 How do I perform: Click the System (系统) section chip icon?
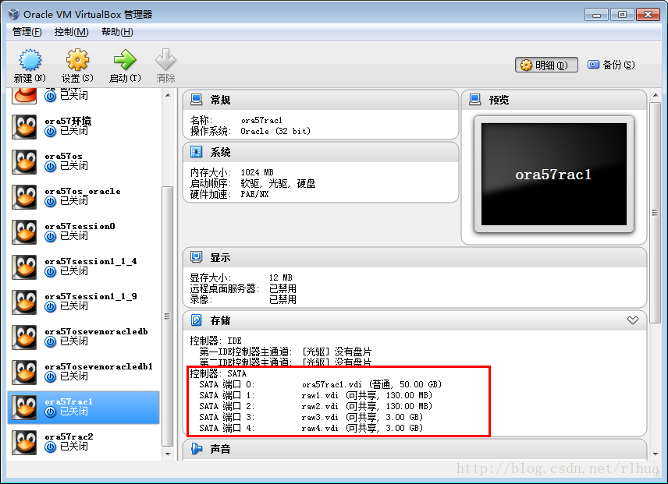click(197, 152)
